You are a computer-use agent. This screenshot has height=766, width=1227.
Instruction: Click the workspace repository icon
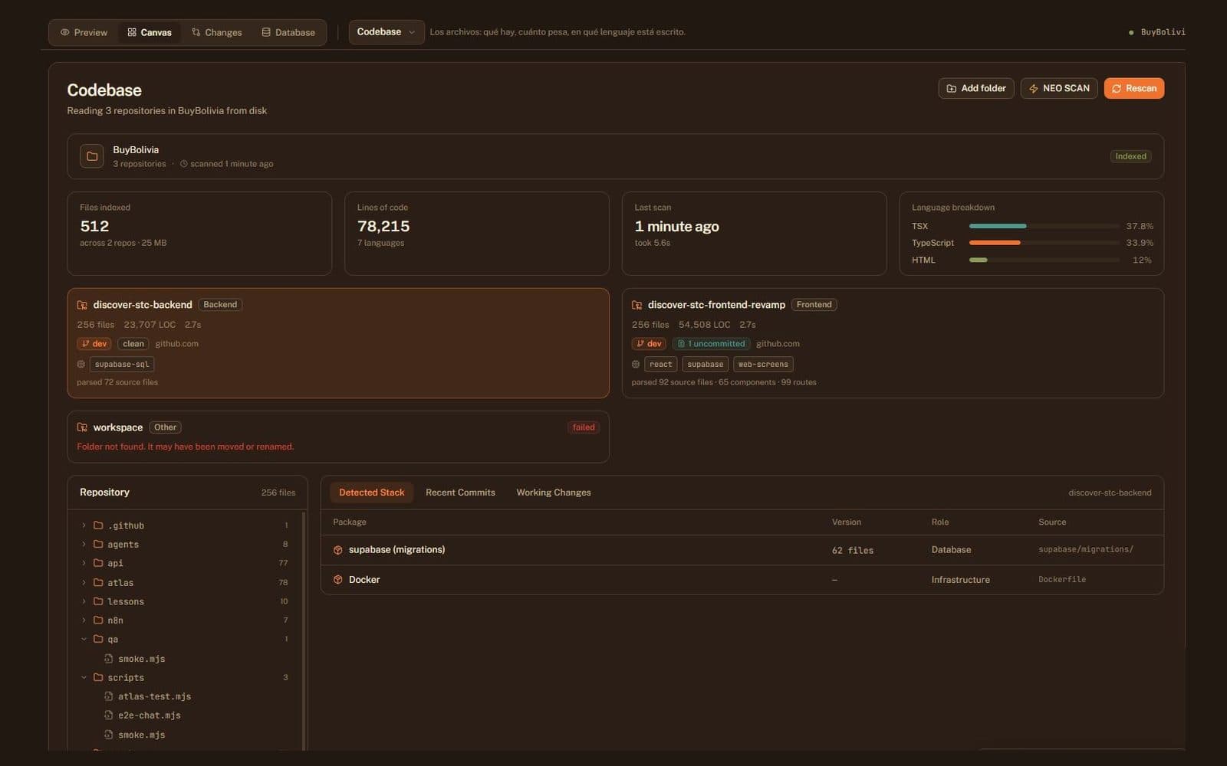click(x=82, y=427)
